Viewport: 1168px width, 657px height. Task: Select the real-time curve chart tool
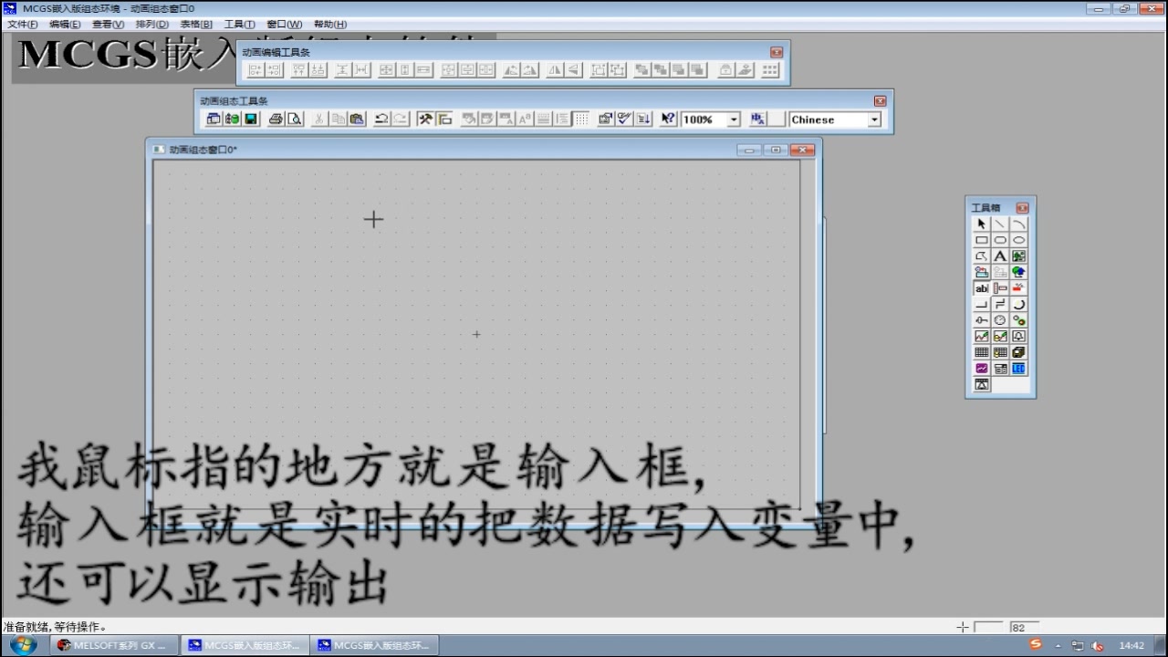(982, 336)
